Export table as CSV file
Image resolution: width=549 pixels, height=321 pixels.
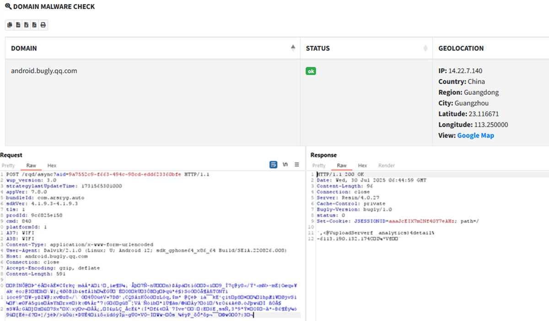tap(18, 25)
